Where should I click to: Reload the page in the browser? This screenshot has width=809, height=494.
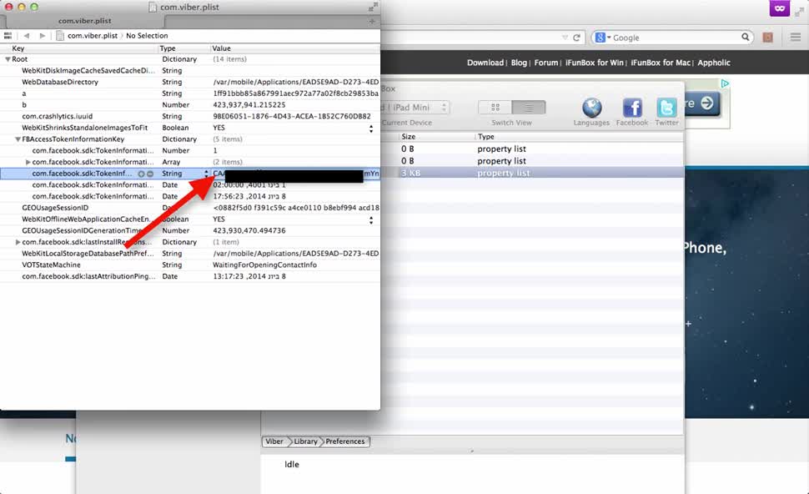pyautogui.click(x=577, y=38)
